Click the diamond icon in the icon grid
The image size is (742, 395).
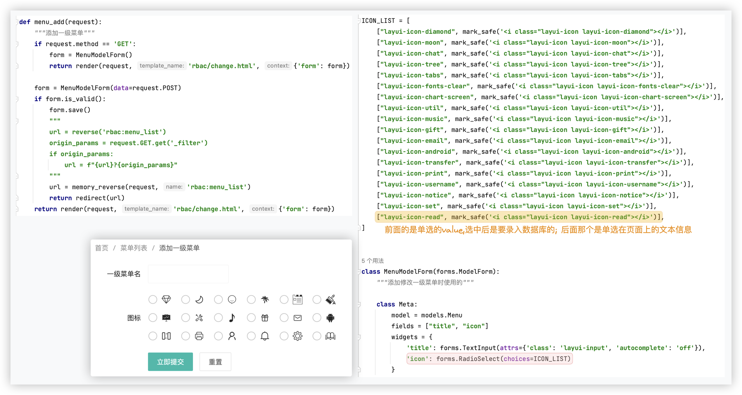click(x=166, y=299)
